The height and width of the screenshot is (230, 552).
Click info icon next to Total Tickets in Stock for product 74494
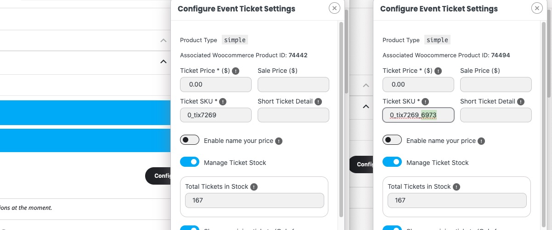pyautogui.click(x=456, y=187)
